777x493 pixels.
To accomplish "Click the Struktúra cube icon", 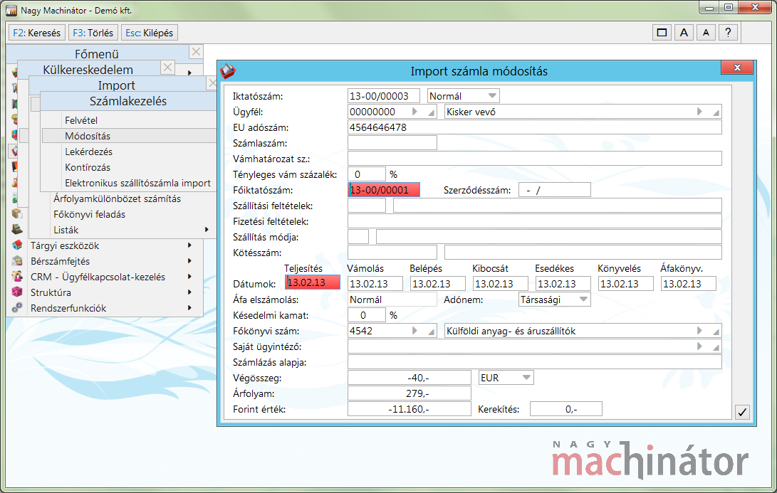I will coord(17,292).
